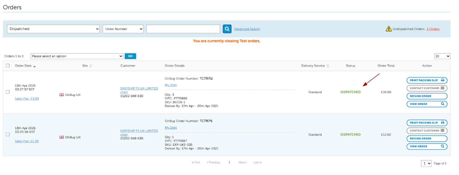This screenshot has height=175, width=459.
Task: Open the Order Number search type dropdown
Action: [123, 29]
